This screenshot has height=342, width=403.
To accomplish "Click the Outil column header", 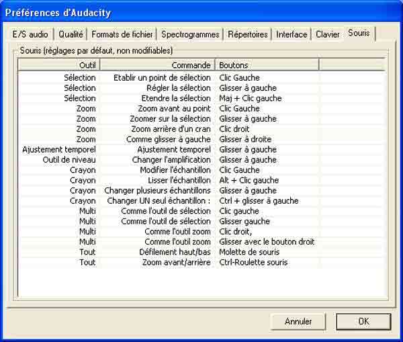I will coord(59,65).
